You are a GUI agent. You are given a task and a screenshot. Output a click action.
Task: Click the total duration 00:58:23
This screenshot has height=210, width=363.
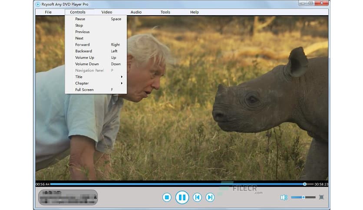point(321,184)
